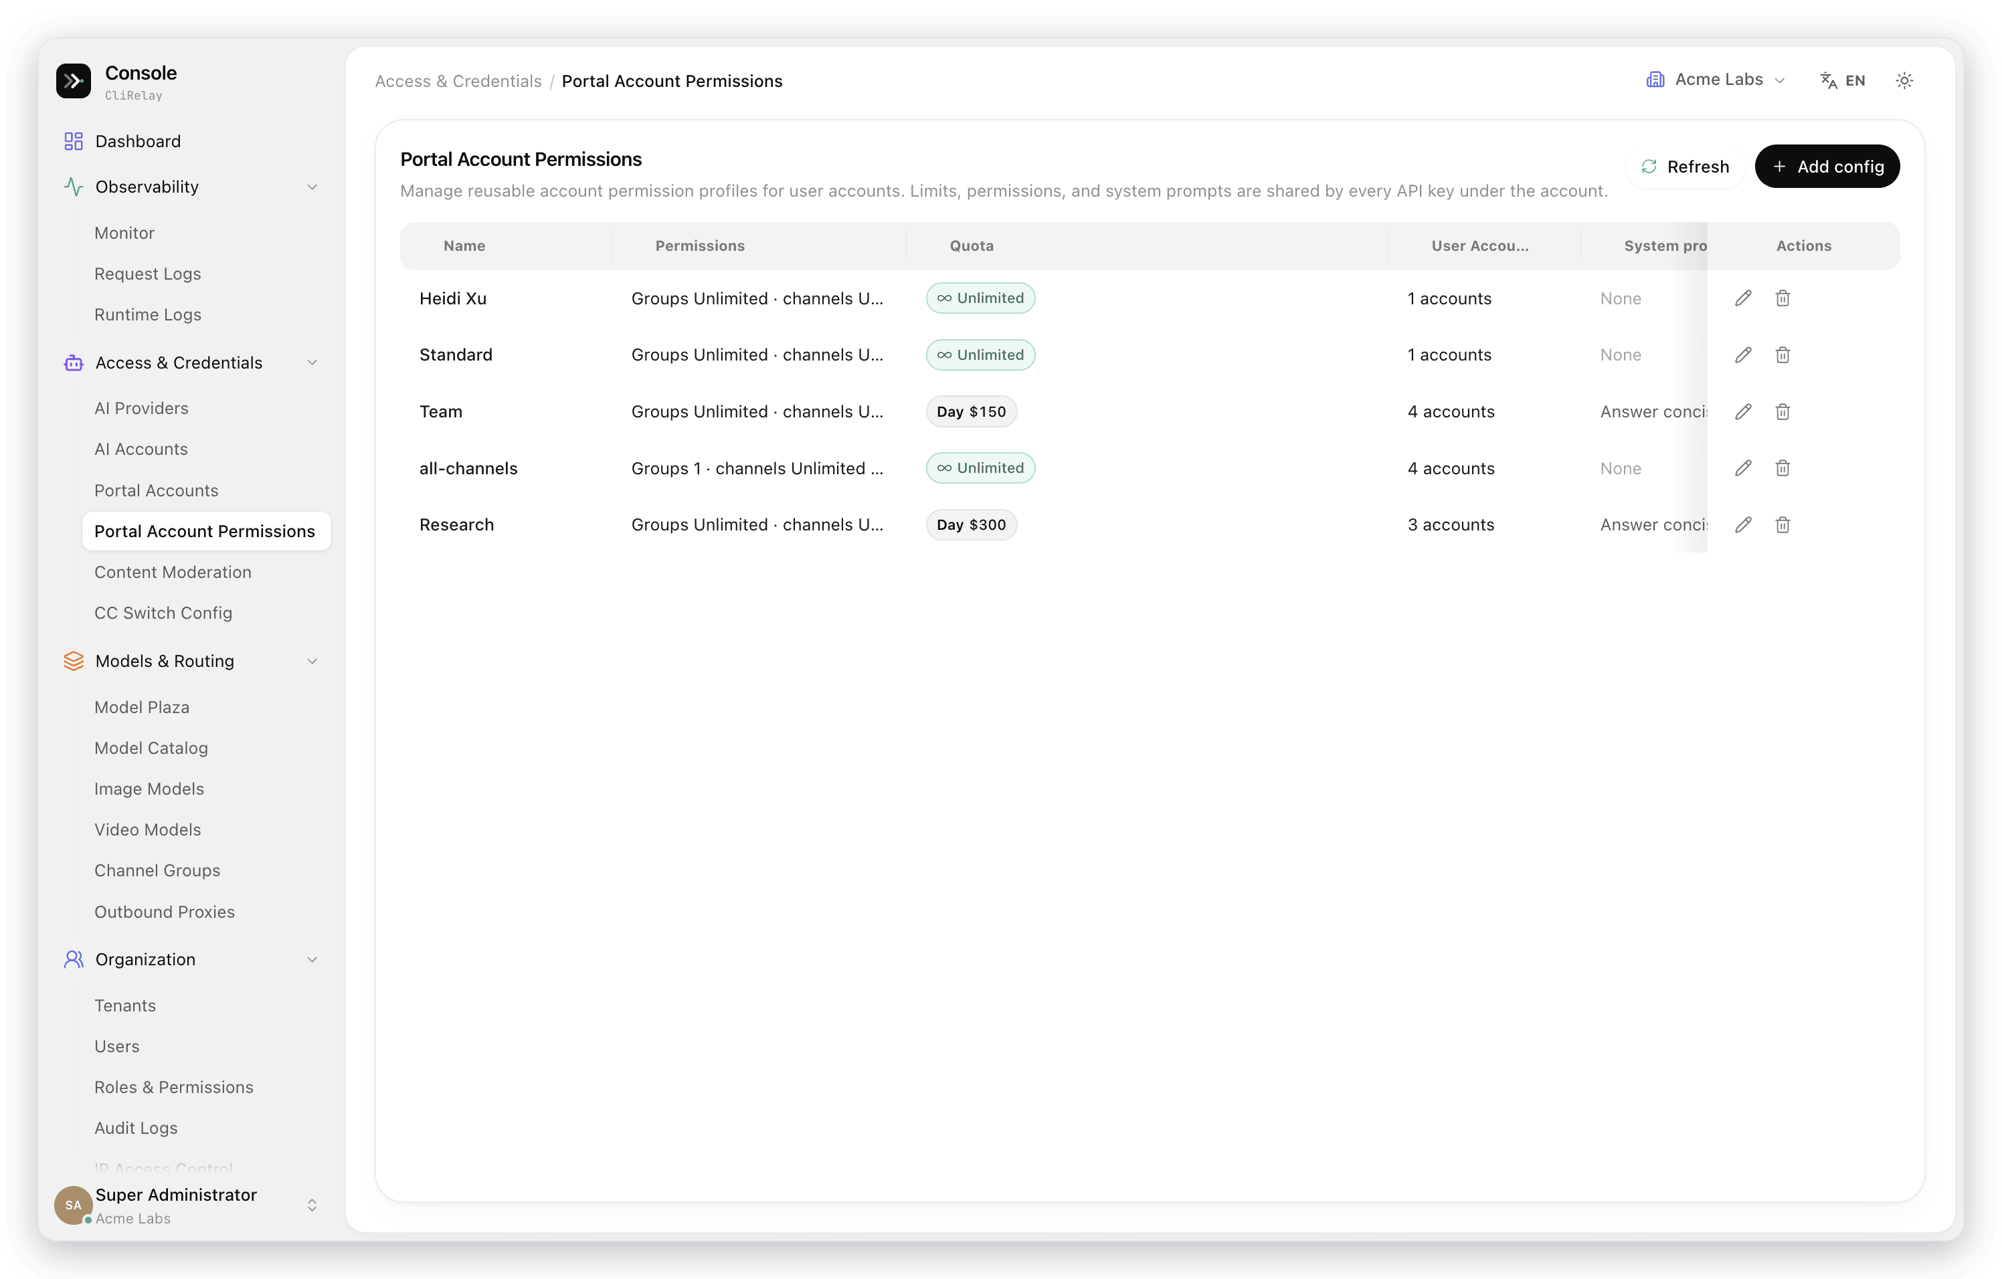Open Monitor in the sidebar
This screenshot has height=1279, width=2002.
(x=124, y=233)
